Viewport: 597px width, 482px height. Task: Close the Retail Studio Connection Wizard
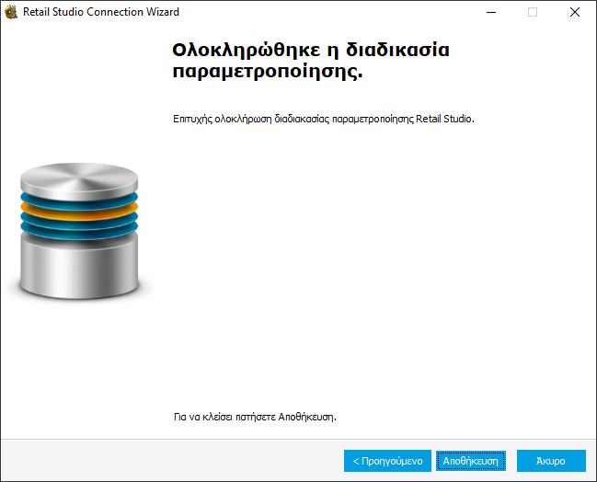click(x=575, y=12)
